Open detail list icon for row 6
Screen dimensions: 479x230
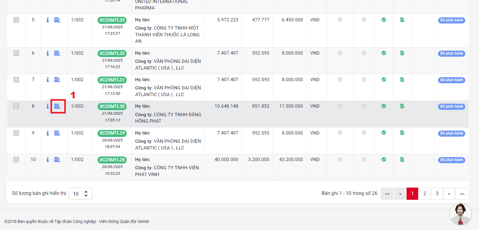coord(57,53)
